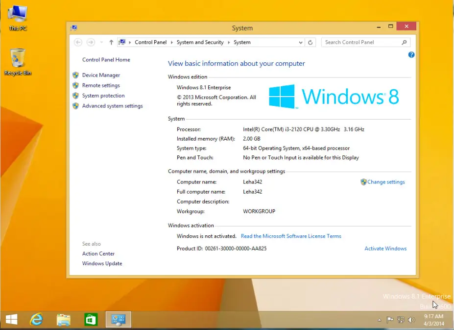The width and height of the screenshot is (454, 330).
Task: Expand address bar history dropdown
Action: click(x=301, y=42)
